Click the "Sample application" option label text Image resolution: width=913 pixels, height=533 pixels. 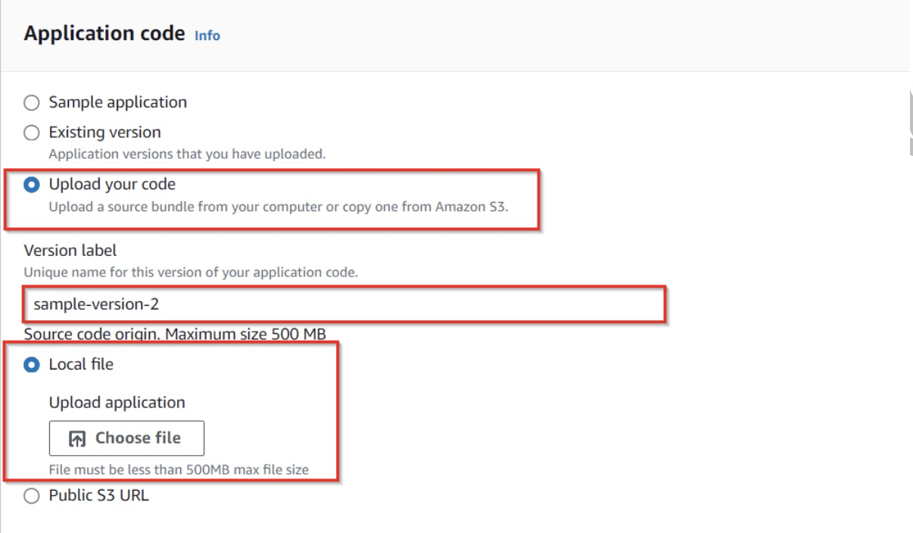click(x=117, y=102)
